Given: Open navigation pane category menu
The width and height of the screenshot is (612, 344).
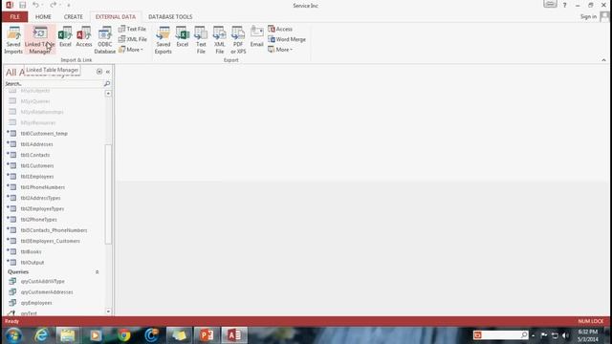Looking at the screenshot, I should [99, 72].
